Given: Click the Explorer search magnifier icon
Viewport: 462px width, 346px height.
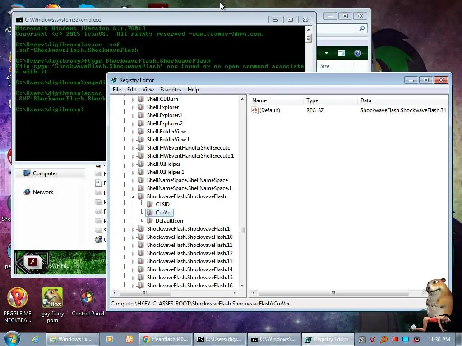Looking at the screenshot, I should [x=362, y=28].
